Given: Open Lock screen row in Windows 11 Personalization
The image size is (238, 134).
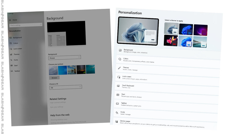Looking at the screenshot, I should coord(167,80).
